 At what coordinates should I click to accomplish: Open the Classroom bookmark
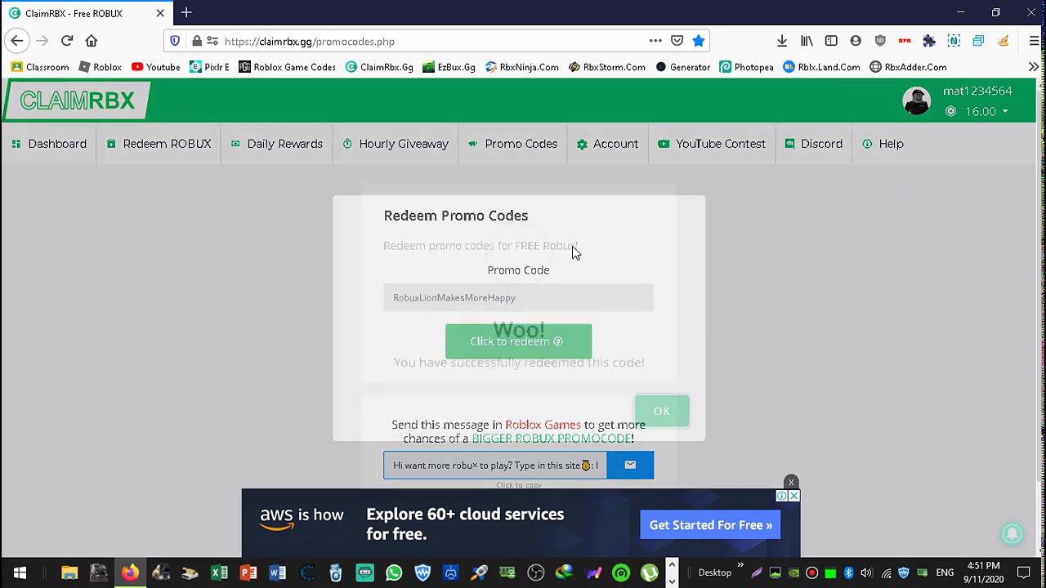pyautogui.click(x=40, y=67)
